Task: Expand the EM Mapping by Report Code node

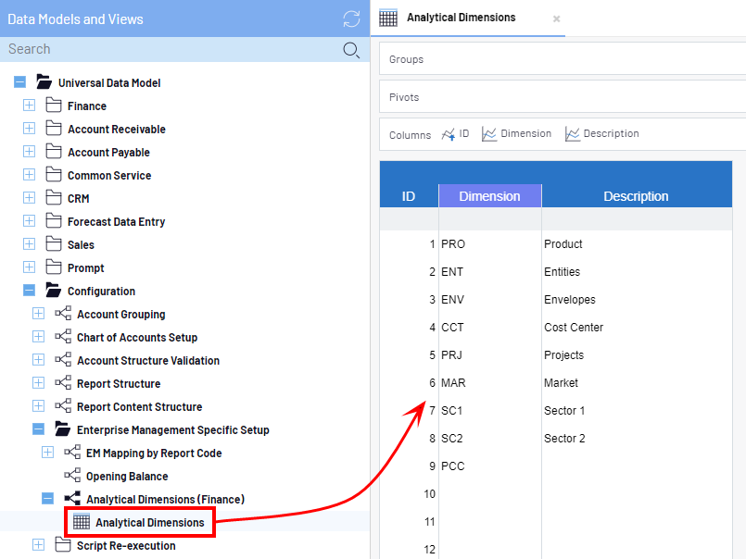Action: [47, 453]
